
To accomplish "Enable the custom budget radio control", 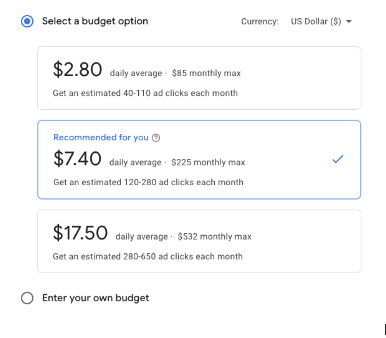I will [x=27, y=298].
